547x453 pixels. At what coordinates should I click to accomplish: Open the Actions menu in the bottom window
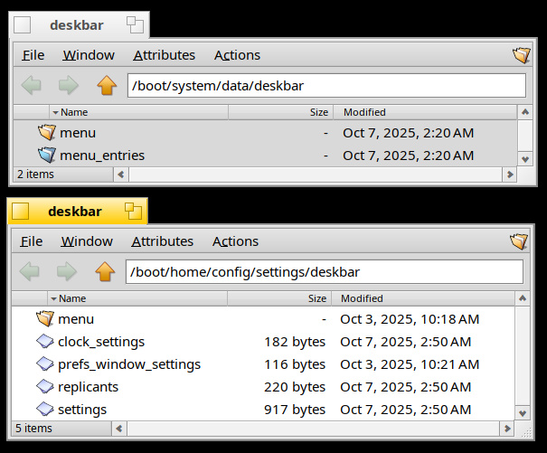tap(235, 241)
